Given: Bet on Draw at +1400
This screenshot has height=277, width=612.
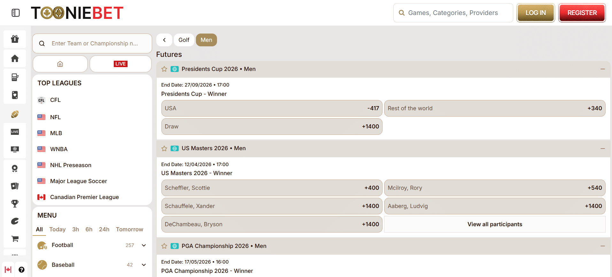Looking at the screenshot, I should pyautogui.click(x=272, y=127).
